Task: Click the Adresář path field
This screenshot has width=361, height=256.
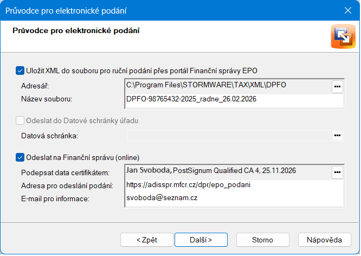Action: coord(227,86)
